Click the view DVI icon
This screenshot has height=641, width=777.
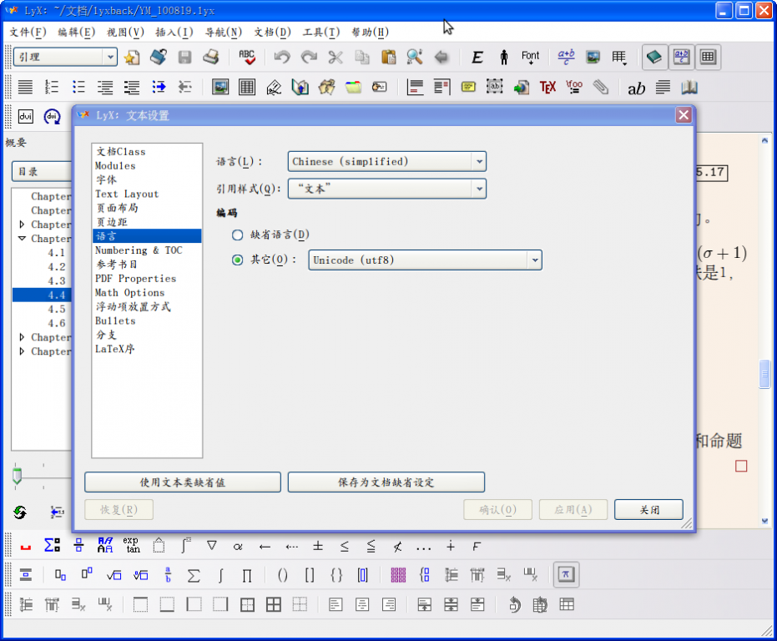[x=25, y=117]
